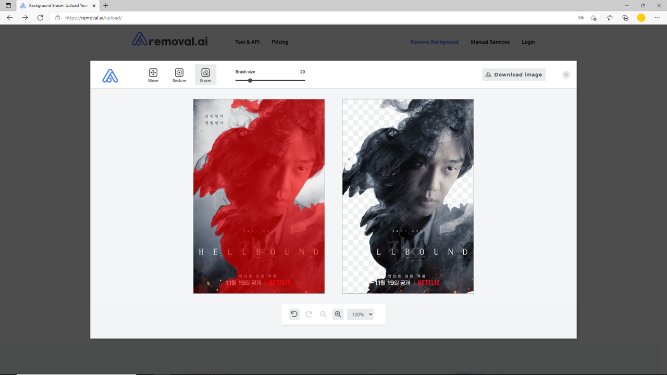667x375 pixels.
Task: Click the Download image button
Action: (x=514, y=74)
